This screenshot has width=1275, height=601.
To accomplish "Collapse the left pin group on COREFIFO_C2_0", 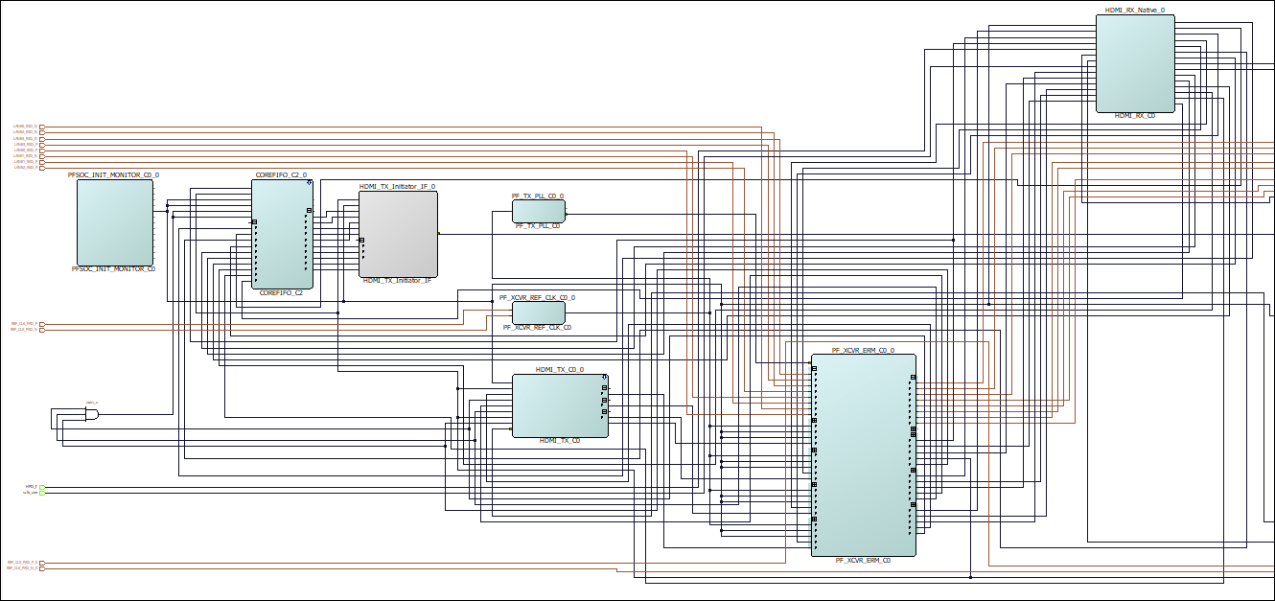I will (255, 222).
